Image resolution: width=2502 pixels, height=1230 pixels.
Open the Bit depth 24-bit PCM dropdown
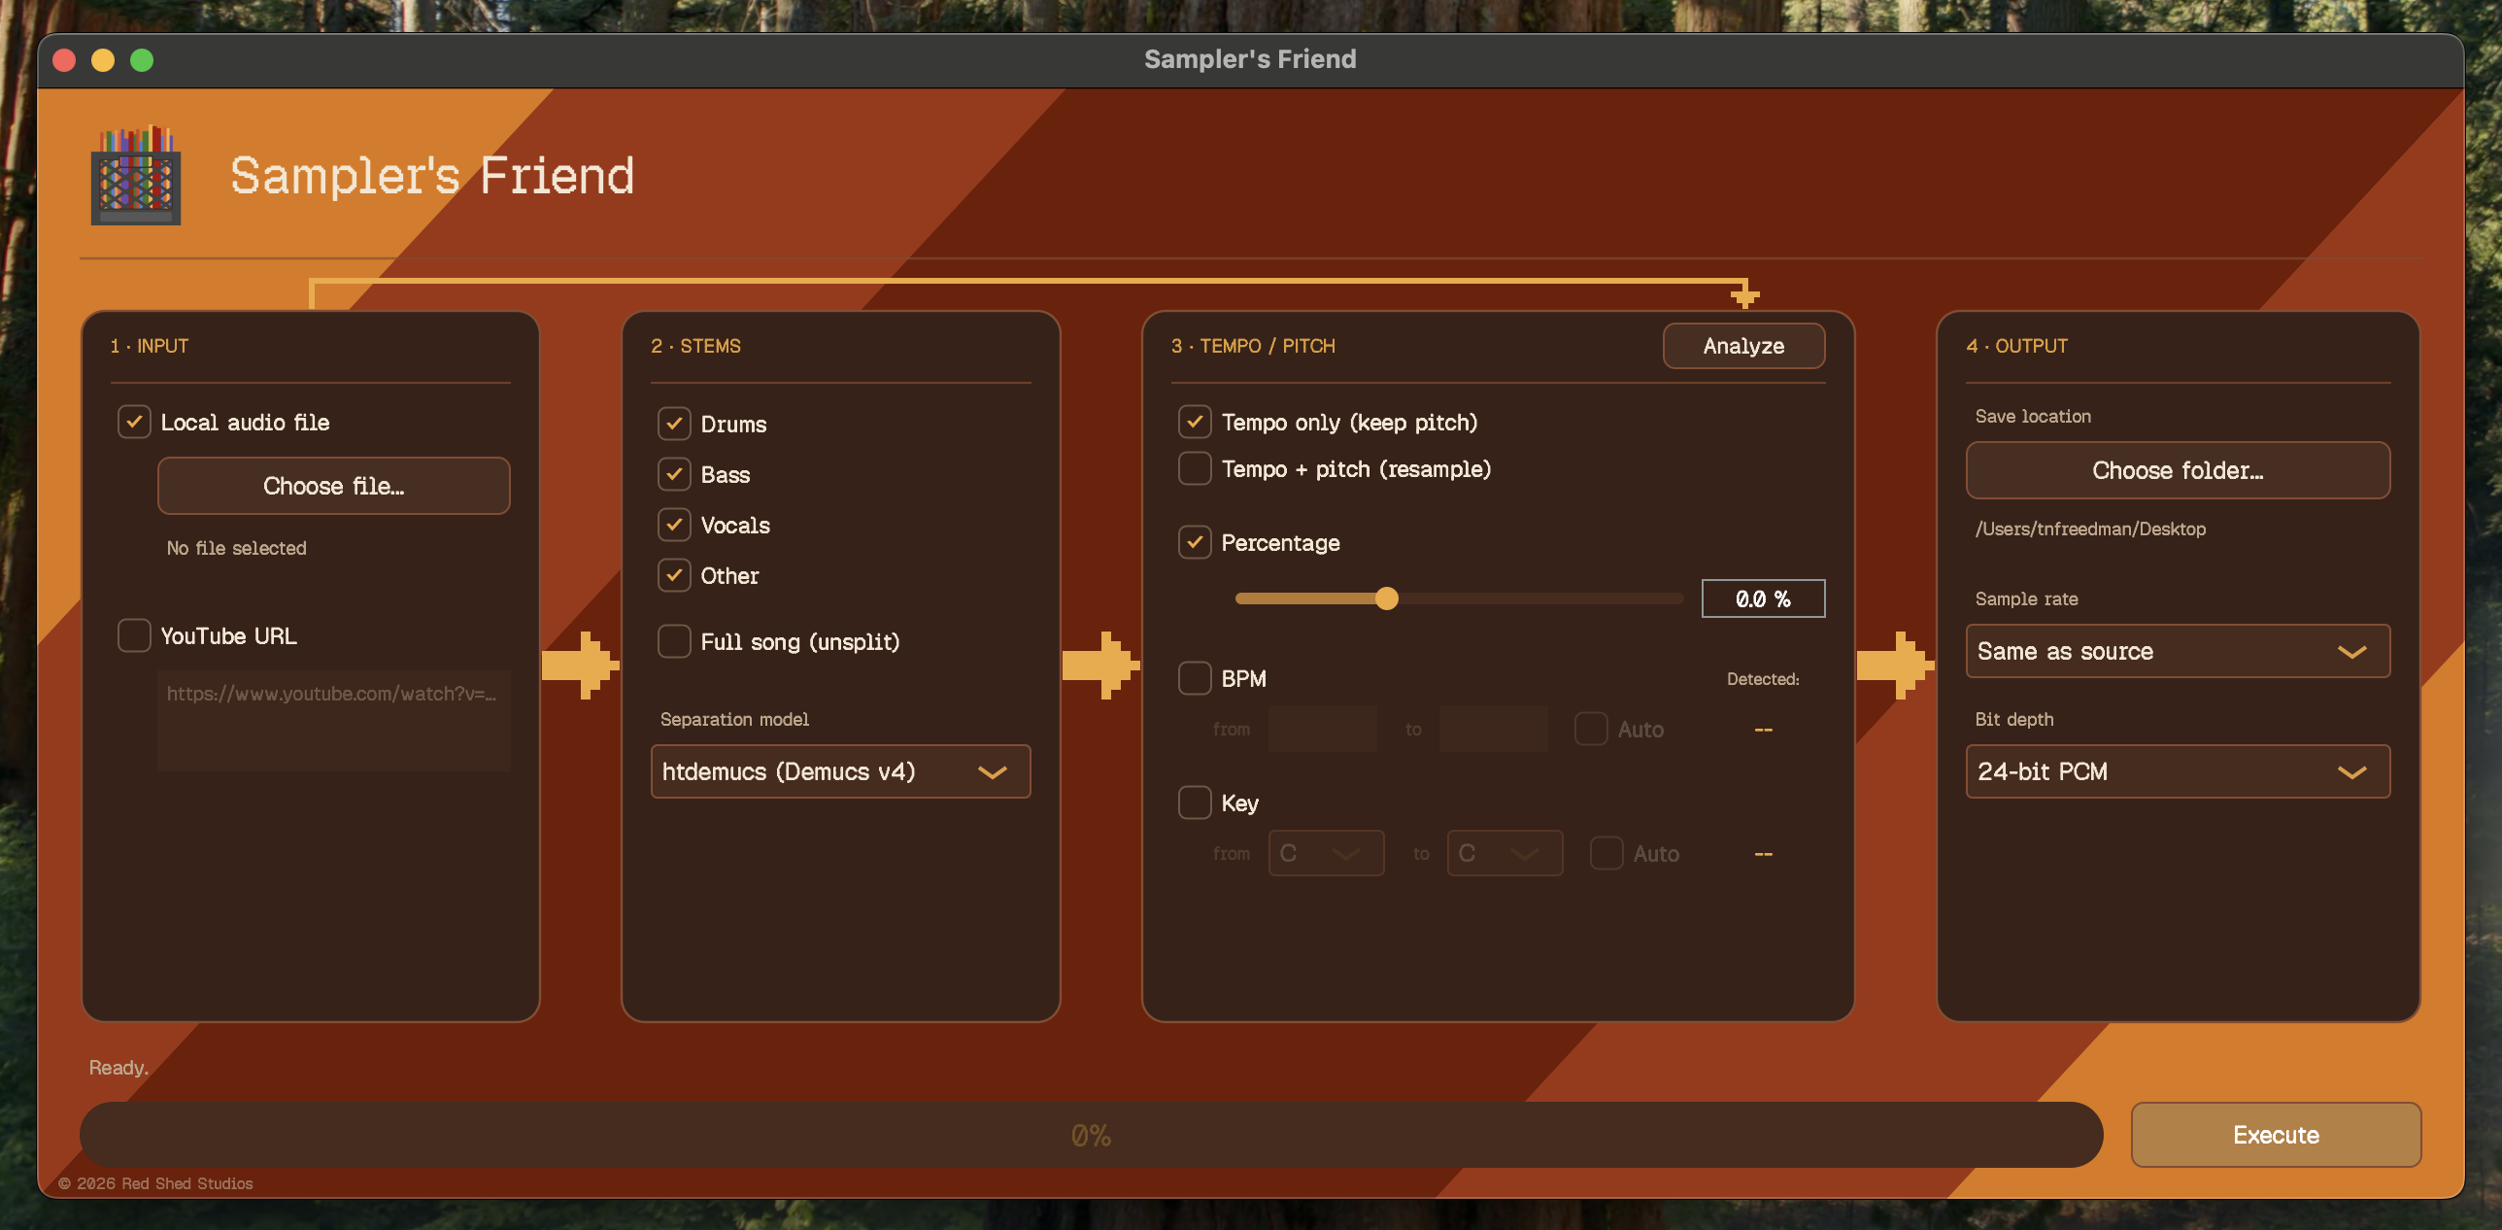2178,771
